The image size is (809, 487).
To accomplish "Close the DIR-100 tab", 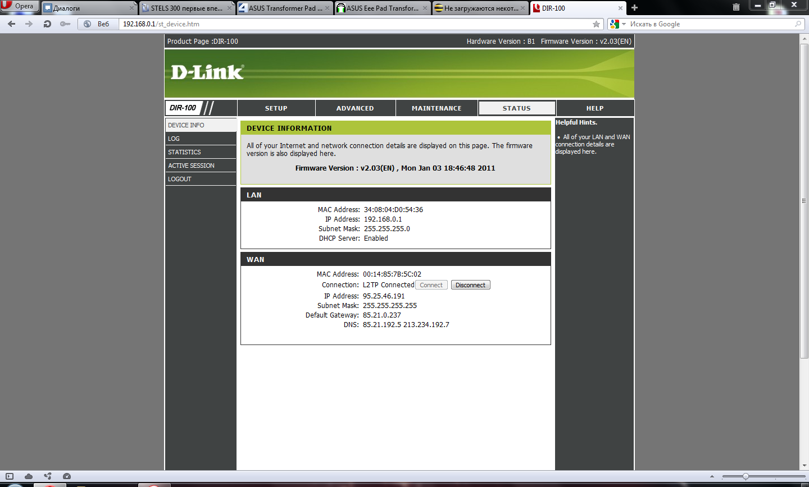I will [x=621, y=8].
